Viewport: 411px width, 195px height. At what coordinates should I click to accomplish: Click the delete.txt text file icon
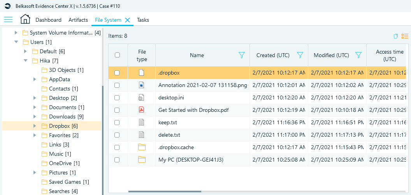click(142, 135)
